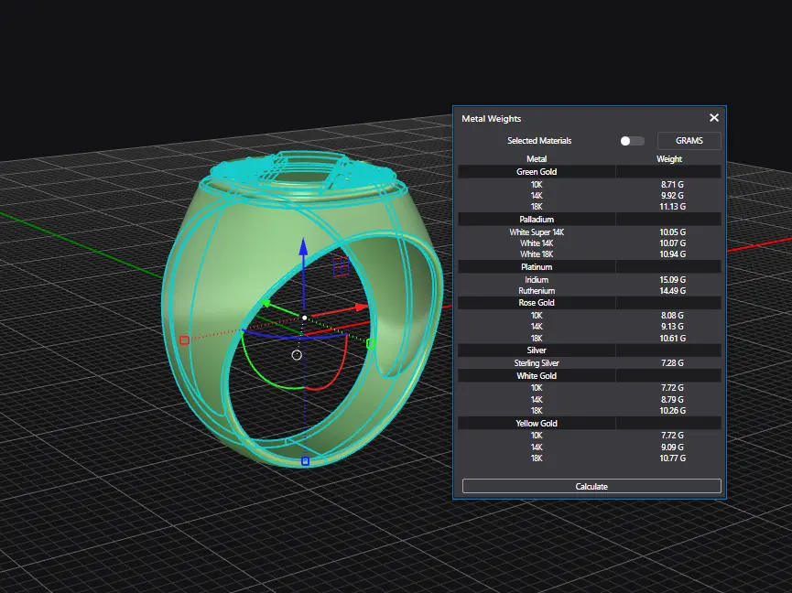Click the GRAMS unit button
This screenshot has height=593, width=792.
click(689, 141)
